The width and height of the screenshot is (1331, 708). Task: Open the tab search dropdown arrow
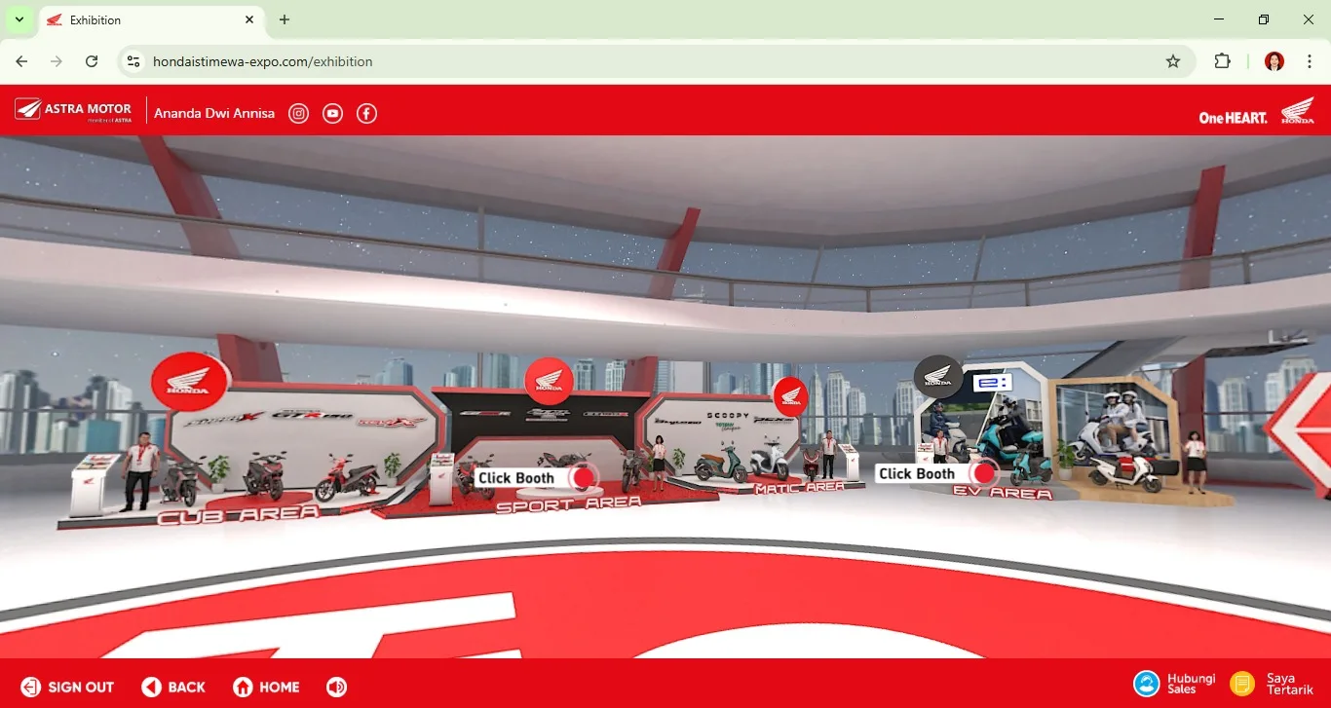pos(19,19)
